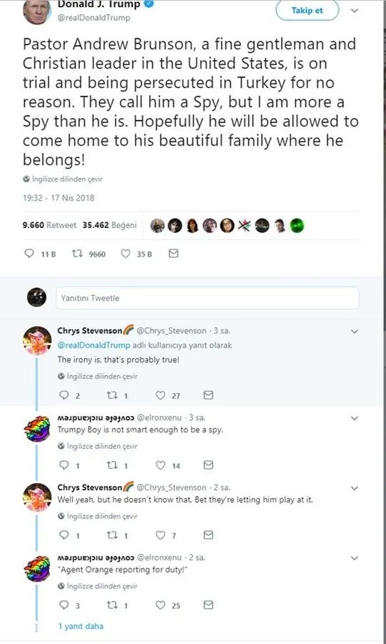The width and height of the screenshot is (386, 644).
Task: Retweet the 'Trumpy Boy is not smart' reply
Action: (112, 465)
